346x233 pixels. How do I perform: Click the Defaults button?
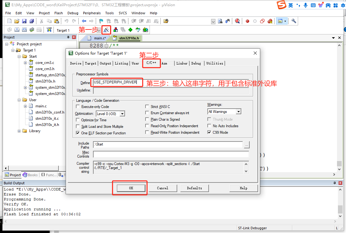194,188
